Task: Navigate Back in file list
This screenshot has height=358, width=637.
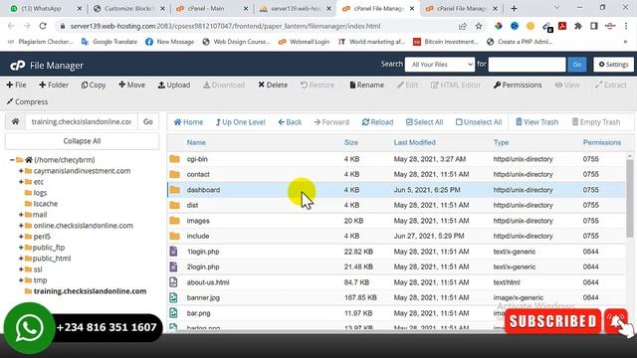Action: tap(290, 122)
